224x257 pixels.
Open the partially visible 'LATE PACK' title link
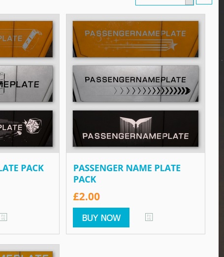coord(22,168)
